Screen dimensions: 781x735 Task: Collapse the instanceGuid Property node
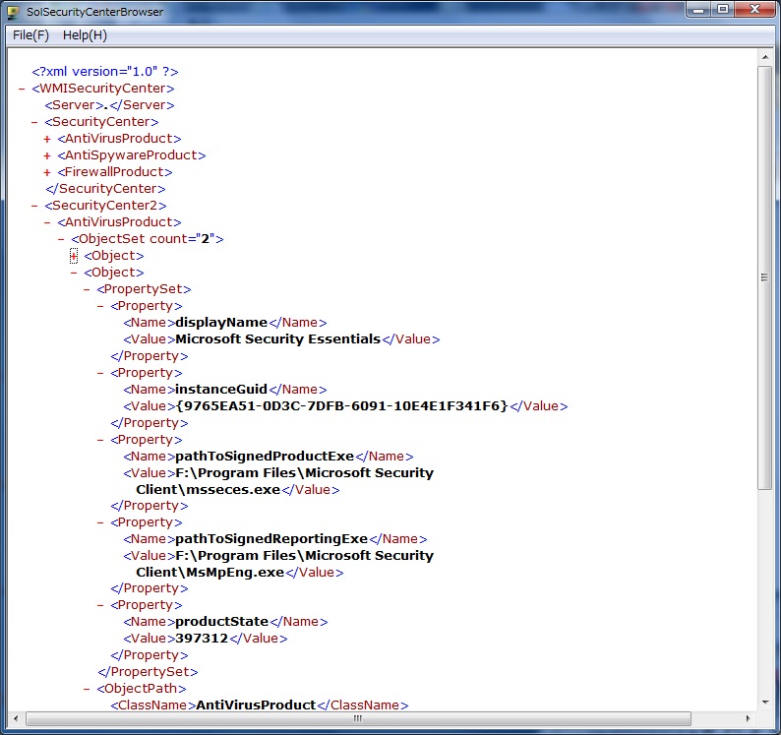coord(100,373)
